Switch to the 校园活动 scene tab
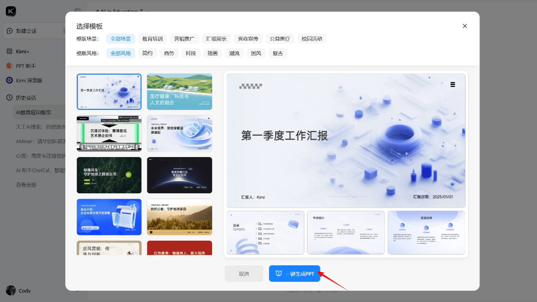Viewport: 537px width, 302px height. pos(311,39)
